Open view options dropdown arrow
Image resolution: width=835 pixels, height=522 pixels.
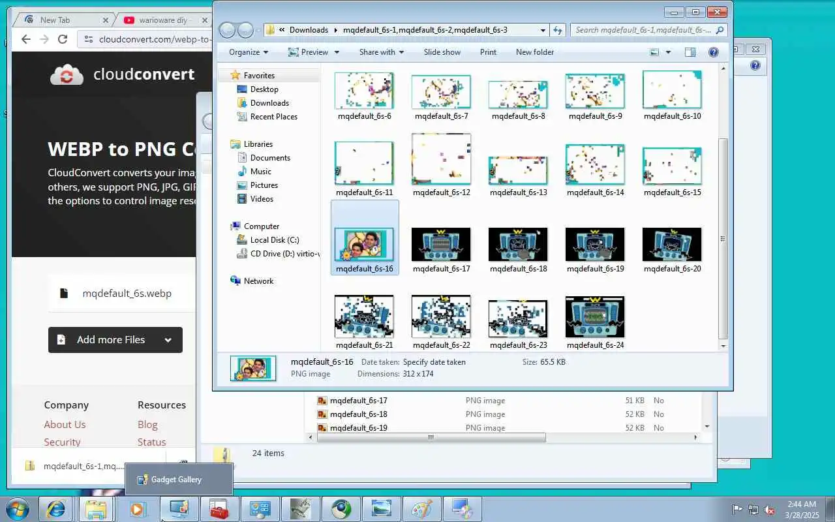click(668, 52)
